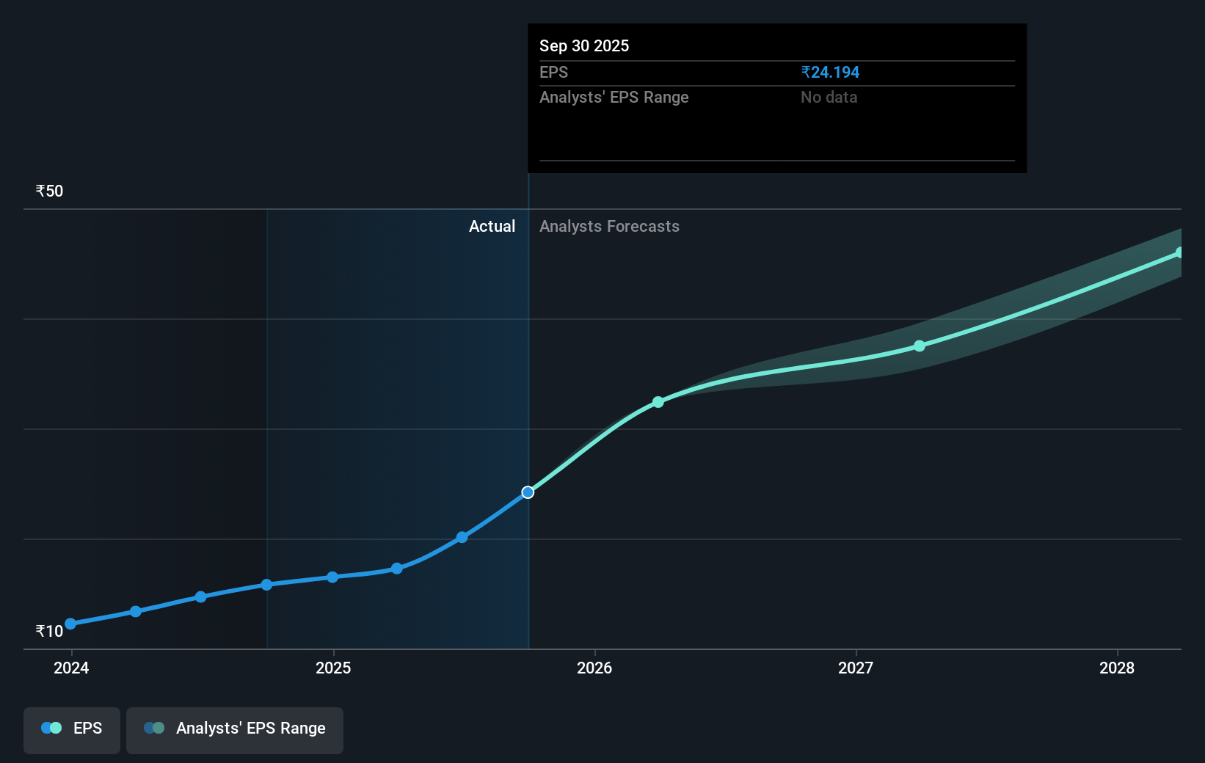Switch to the Actual section of the chart
The image size is (1205, 763).
click(492, 226)
